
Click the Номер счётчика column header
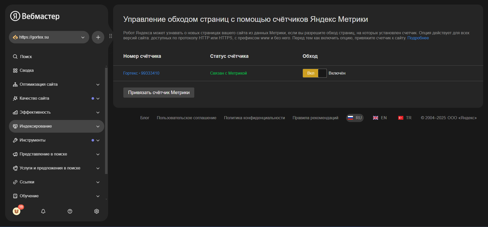click(142, 56)
